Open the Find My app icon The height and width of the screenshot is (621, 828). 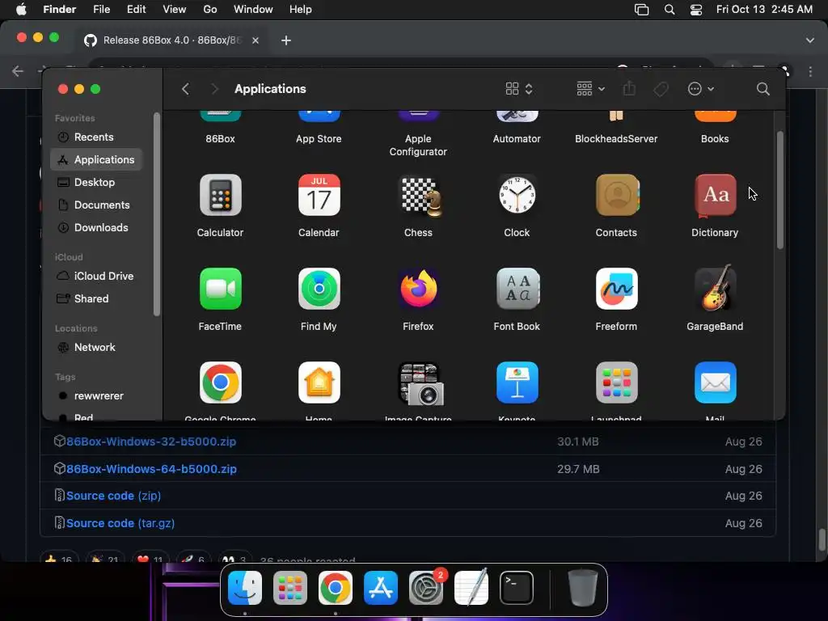[x=319, y=289]
